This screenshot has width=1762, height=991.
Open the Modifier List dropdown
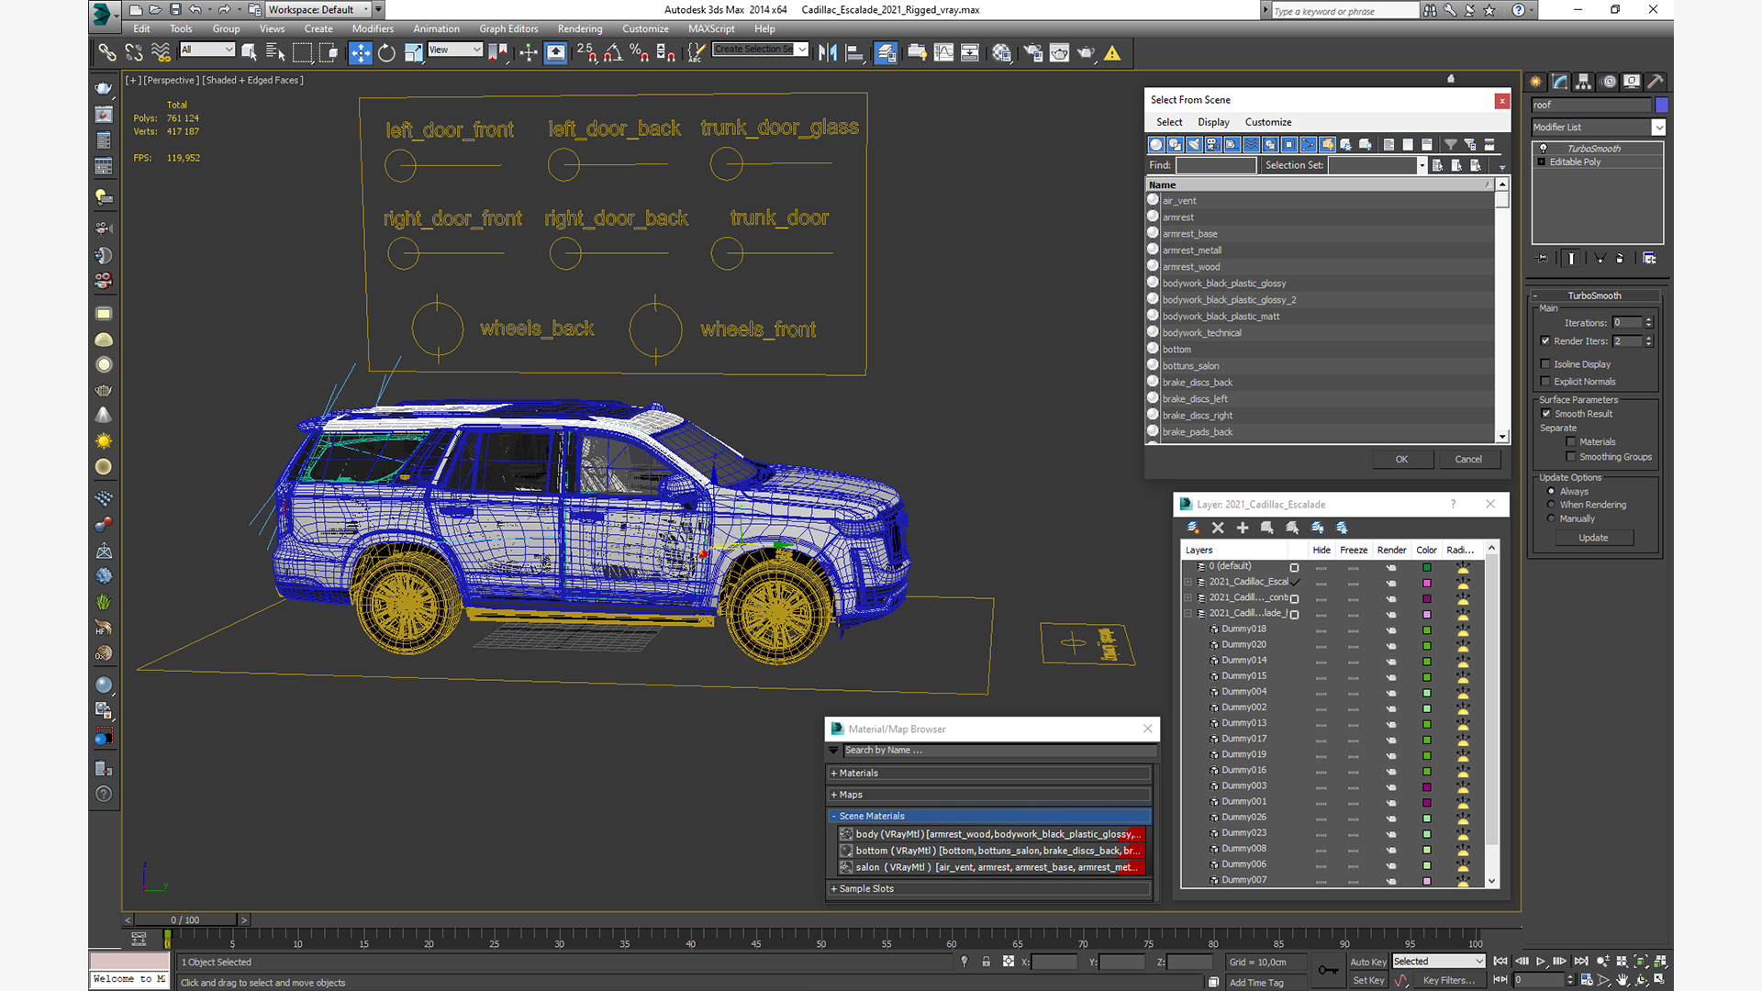[1598, 128]
